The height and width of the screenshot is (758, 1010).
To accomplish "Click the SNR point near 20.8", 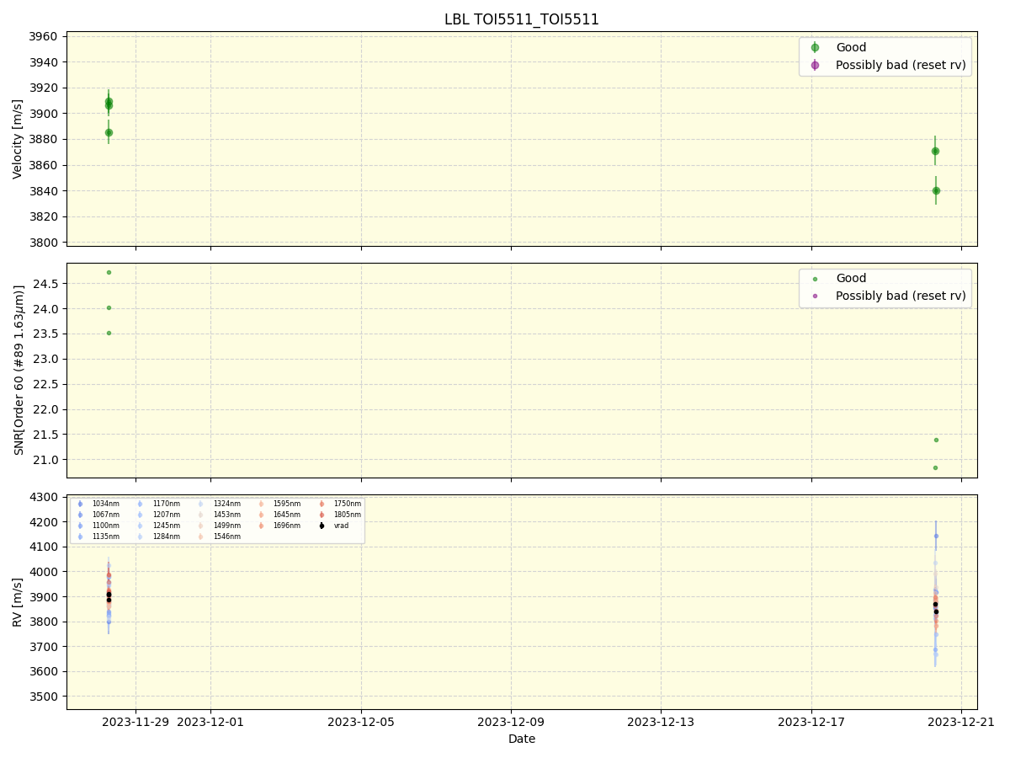I will click(935, 467).
